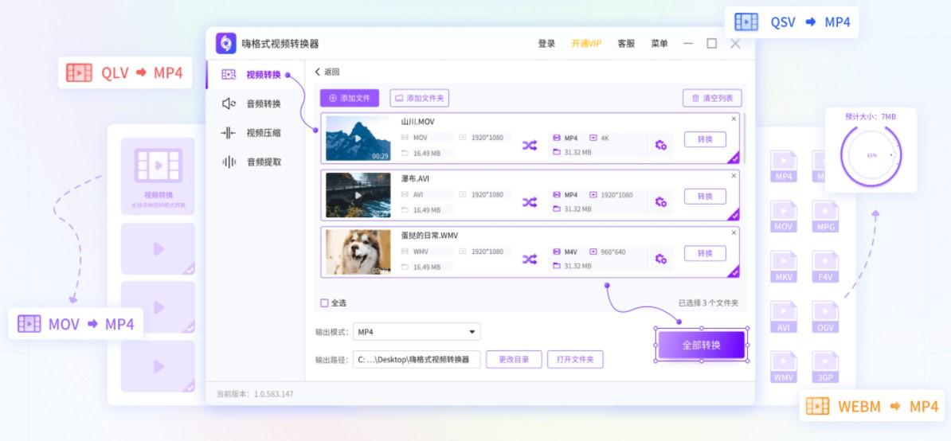951x441 pixels.
Task: Change the 960*640 output resolution
Action: coord(608,252)
